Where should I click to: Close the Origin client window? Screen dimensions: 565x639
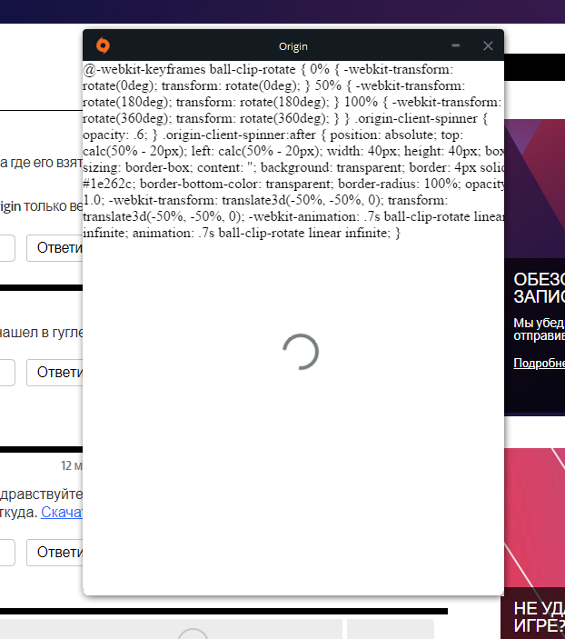click(488, 45)
